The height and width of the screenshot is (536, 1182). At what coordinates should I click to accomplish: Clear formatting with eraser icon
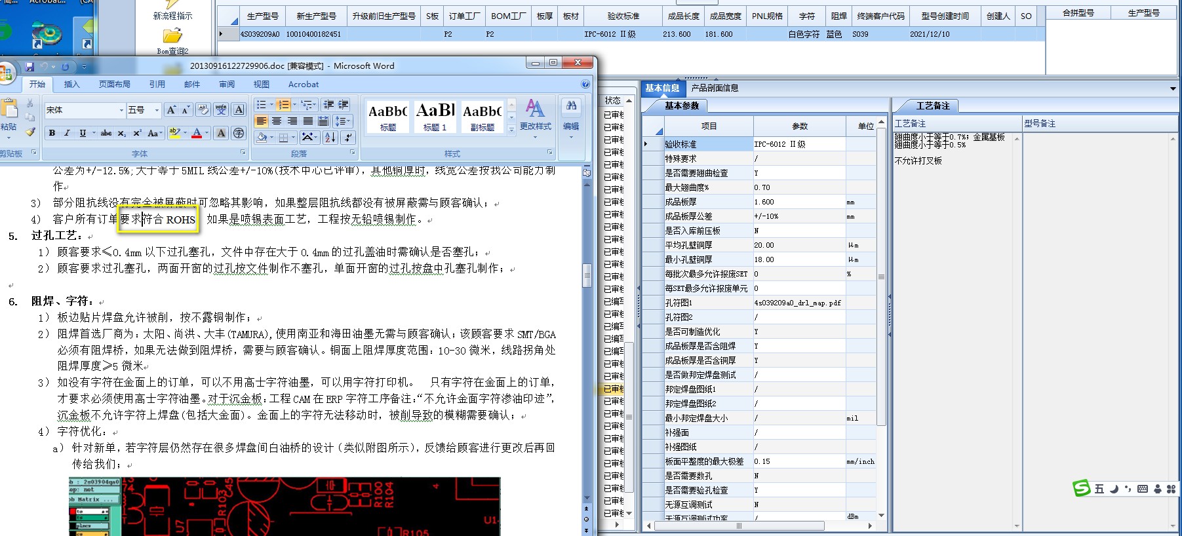(x=203, y=110)
